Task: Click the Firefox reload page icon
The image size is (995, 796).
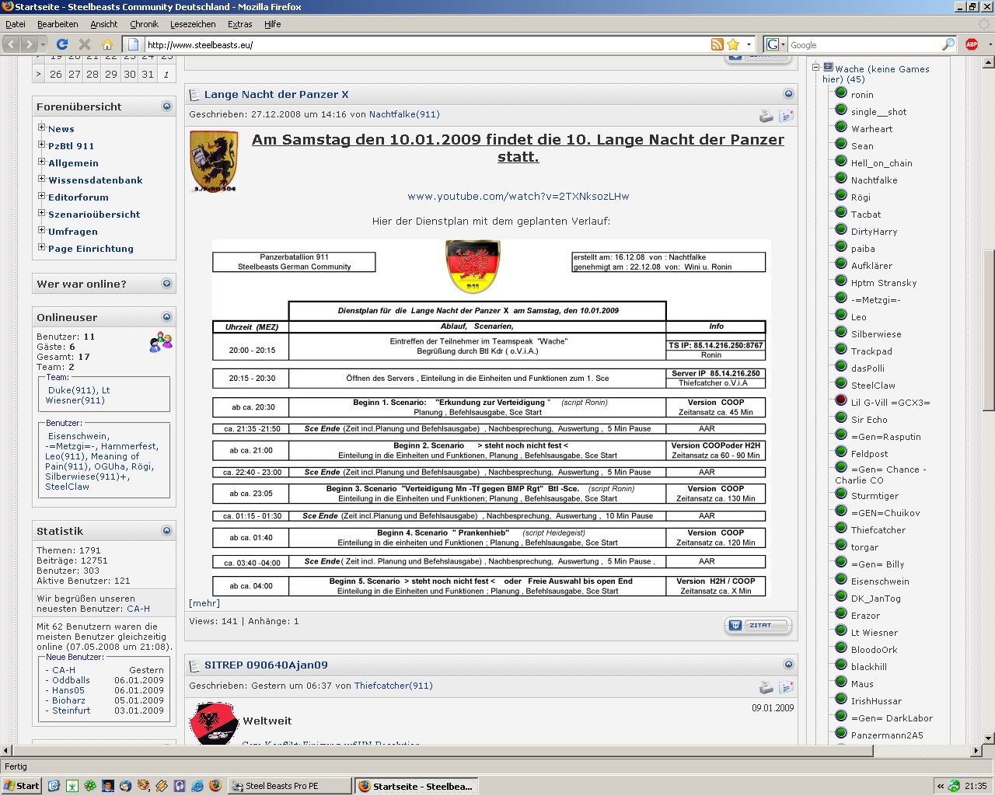Action: pyautogui.click(x=62, y=44)
